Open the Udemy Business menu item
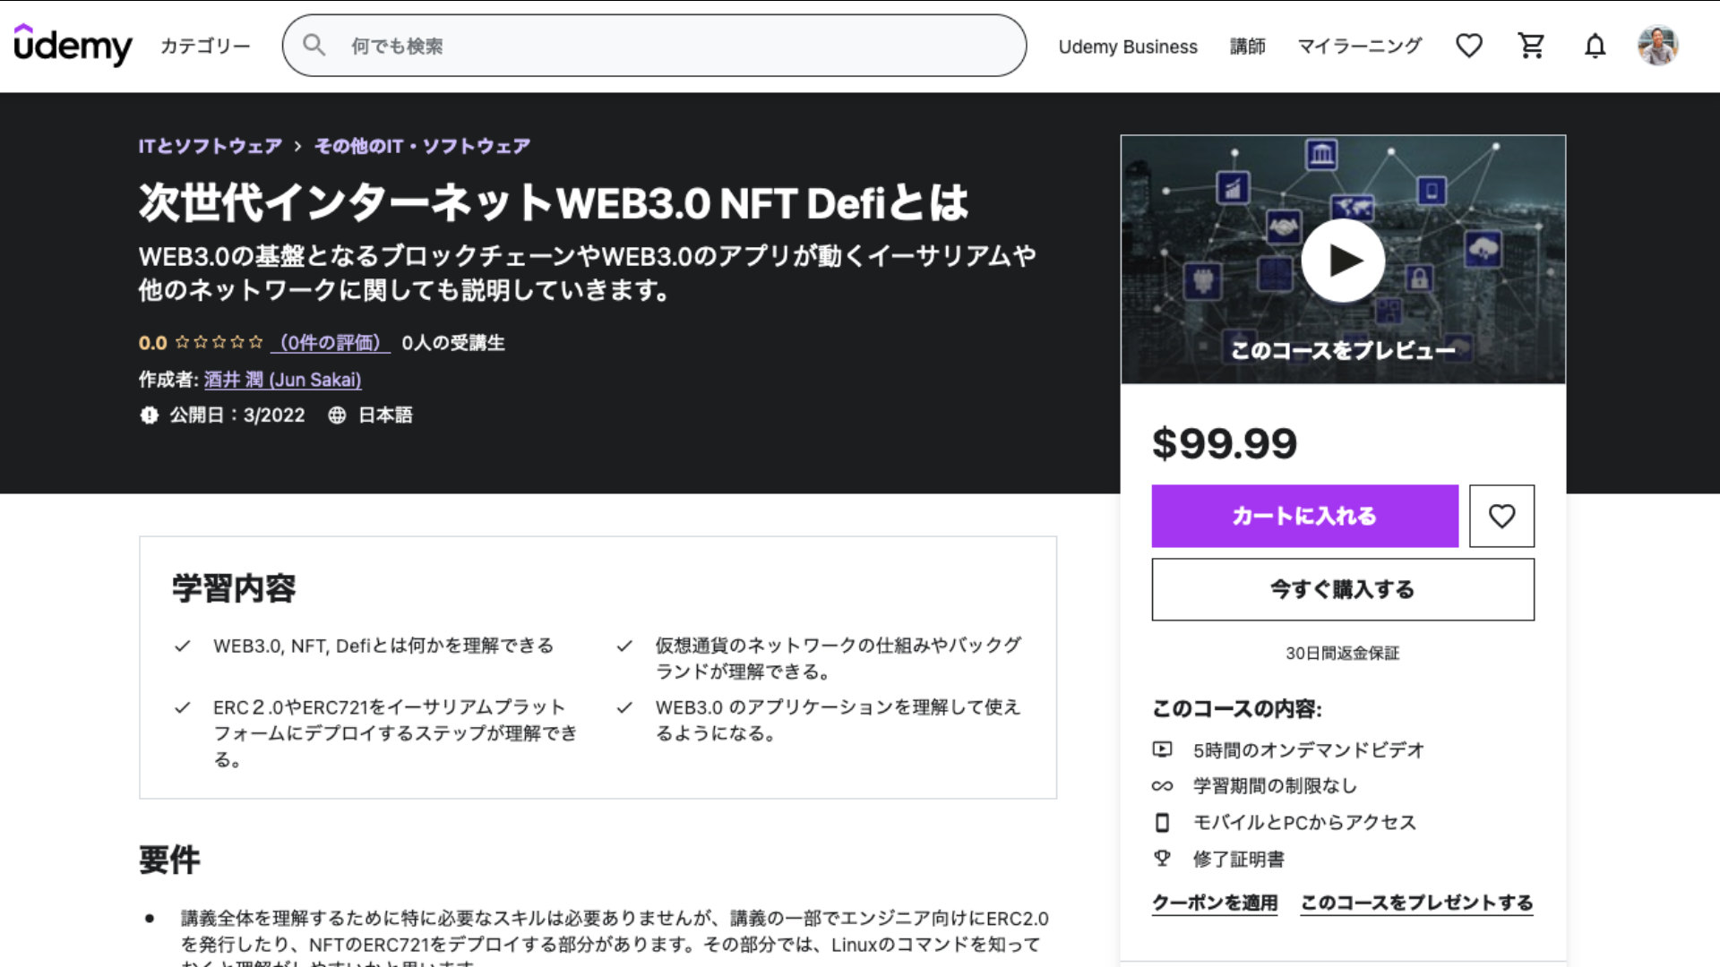The width and height of the screenshot is (1720, 967). point(1127,47)
